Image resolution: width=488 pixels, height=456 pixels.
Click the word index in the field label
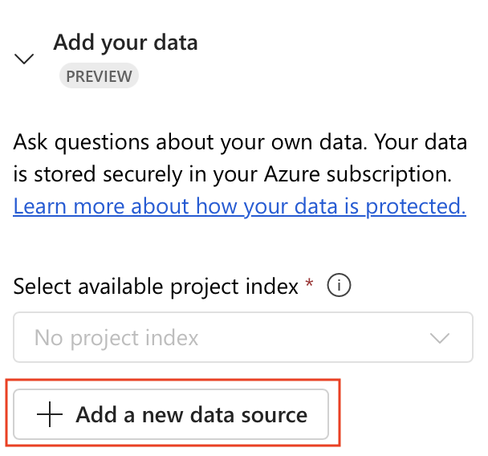(x=272, y=286)
